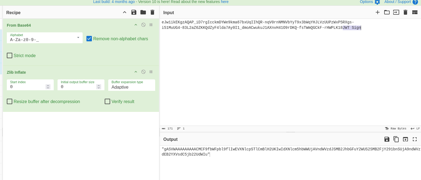
Task: Copy raw output to clipboard
Action: [396, 139]
